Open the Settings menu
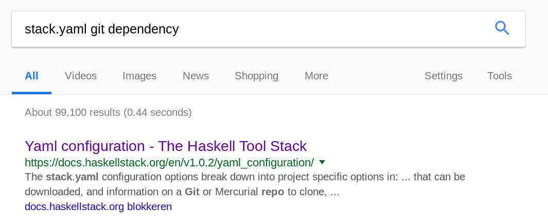Image resolution: width=548 pixels, height=222 pixels. pos(444,76)
